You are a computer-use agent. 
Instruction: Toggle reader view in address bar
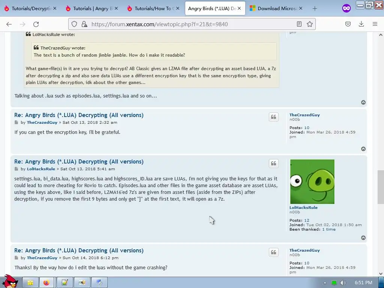(x=299, y=24)
